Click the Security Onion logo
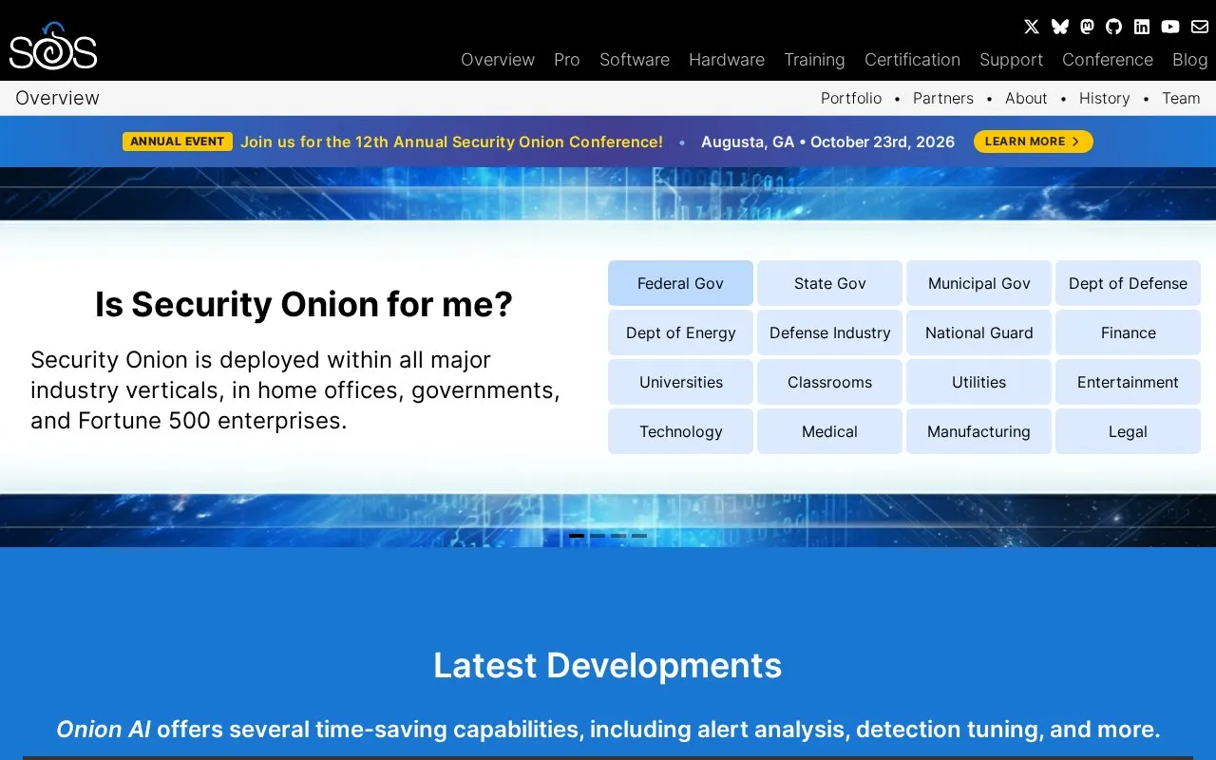 [x=53, y=46]
